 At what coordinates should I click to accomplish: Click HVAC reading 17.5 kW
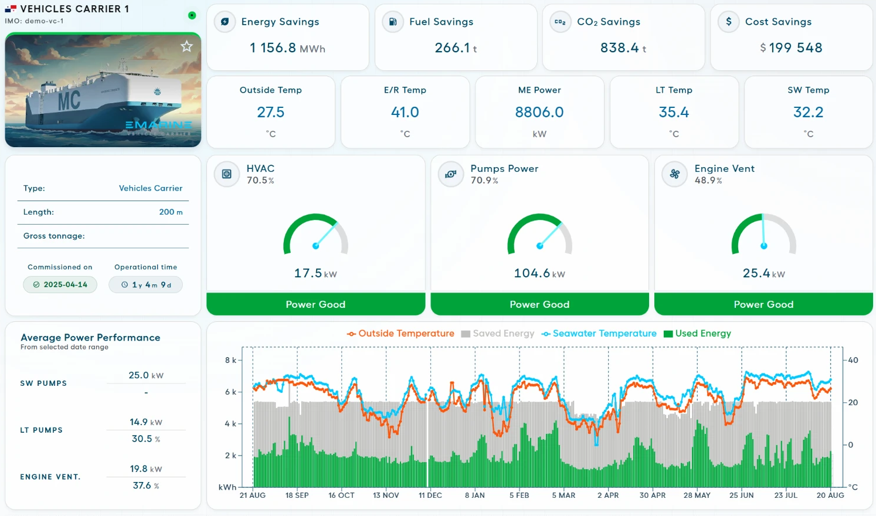click(x=315, y=273)
